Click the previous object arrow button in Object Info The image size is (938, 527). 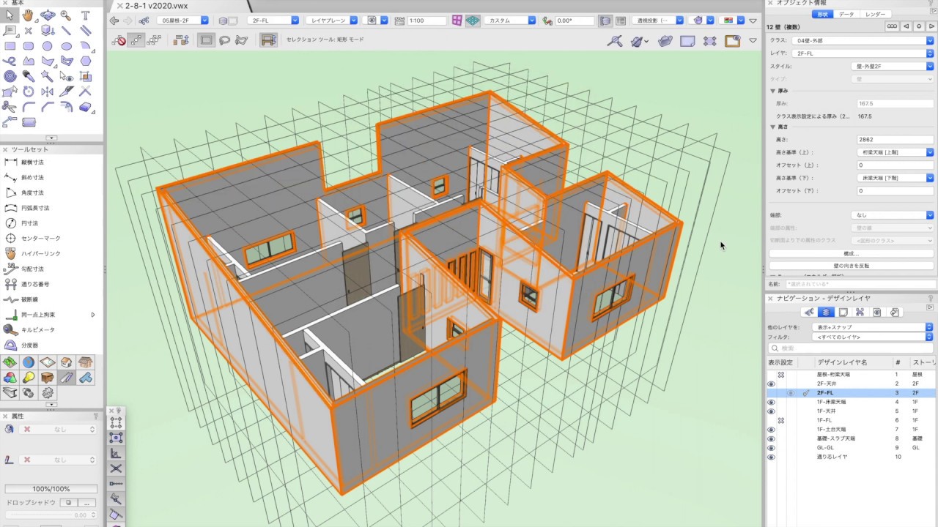point(906,26)
